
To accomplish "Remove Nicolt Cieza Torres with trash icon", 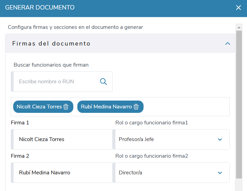I will click(x=66, y=107).
